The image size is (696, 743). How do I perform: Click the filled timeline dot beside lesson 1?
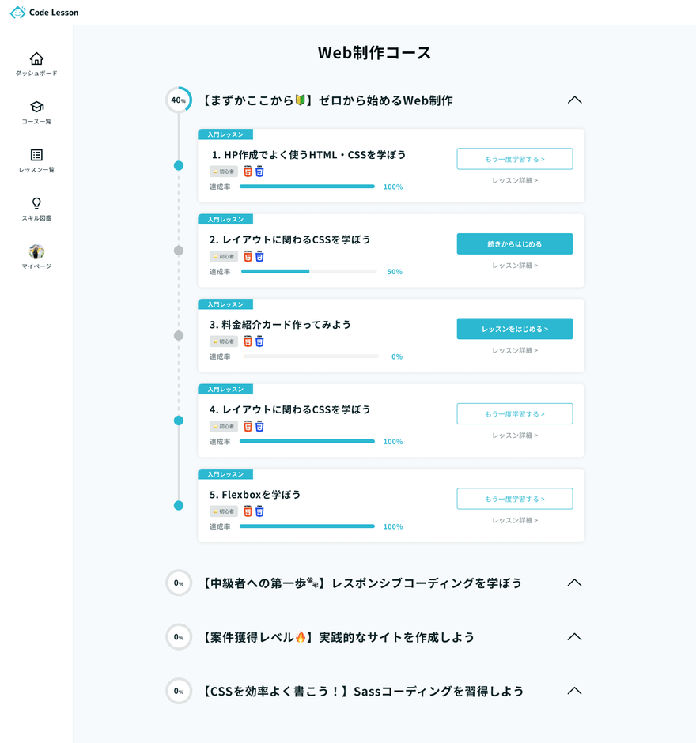(x=178, y=166)
